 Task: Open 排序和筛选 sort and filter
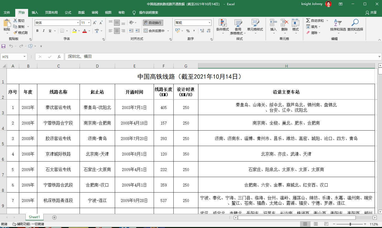click(x=338, y=23)
